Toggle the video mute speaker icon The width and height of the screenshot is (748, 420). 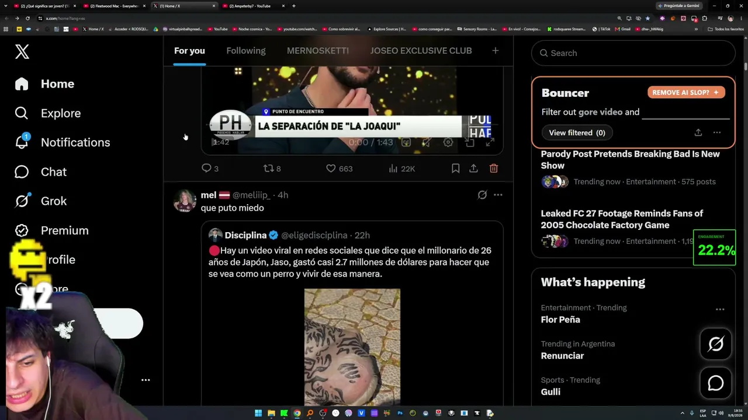click(x=427, y=142)
